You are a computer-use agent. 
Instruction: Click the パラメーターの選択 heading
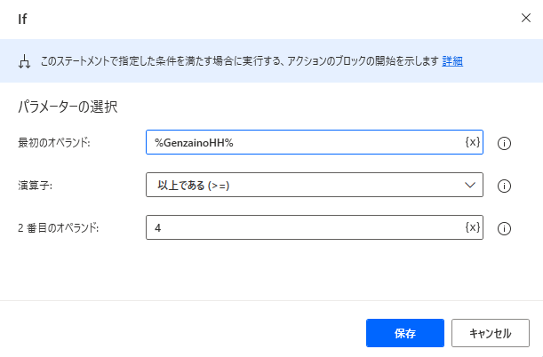pos(68,107)
